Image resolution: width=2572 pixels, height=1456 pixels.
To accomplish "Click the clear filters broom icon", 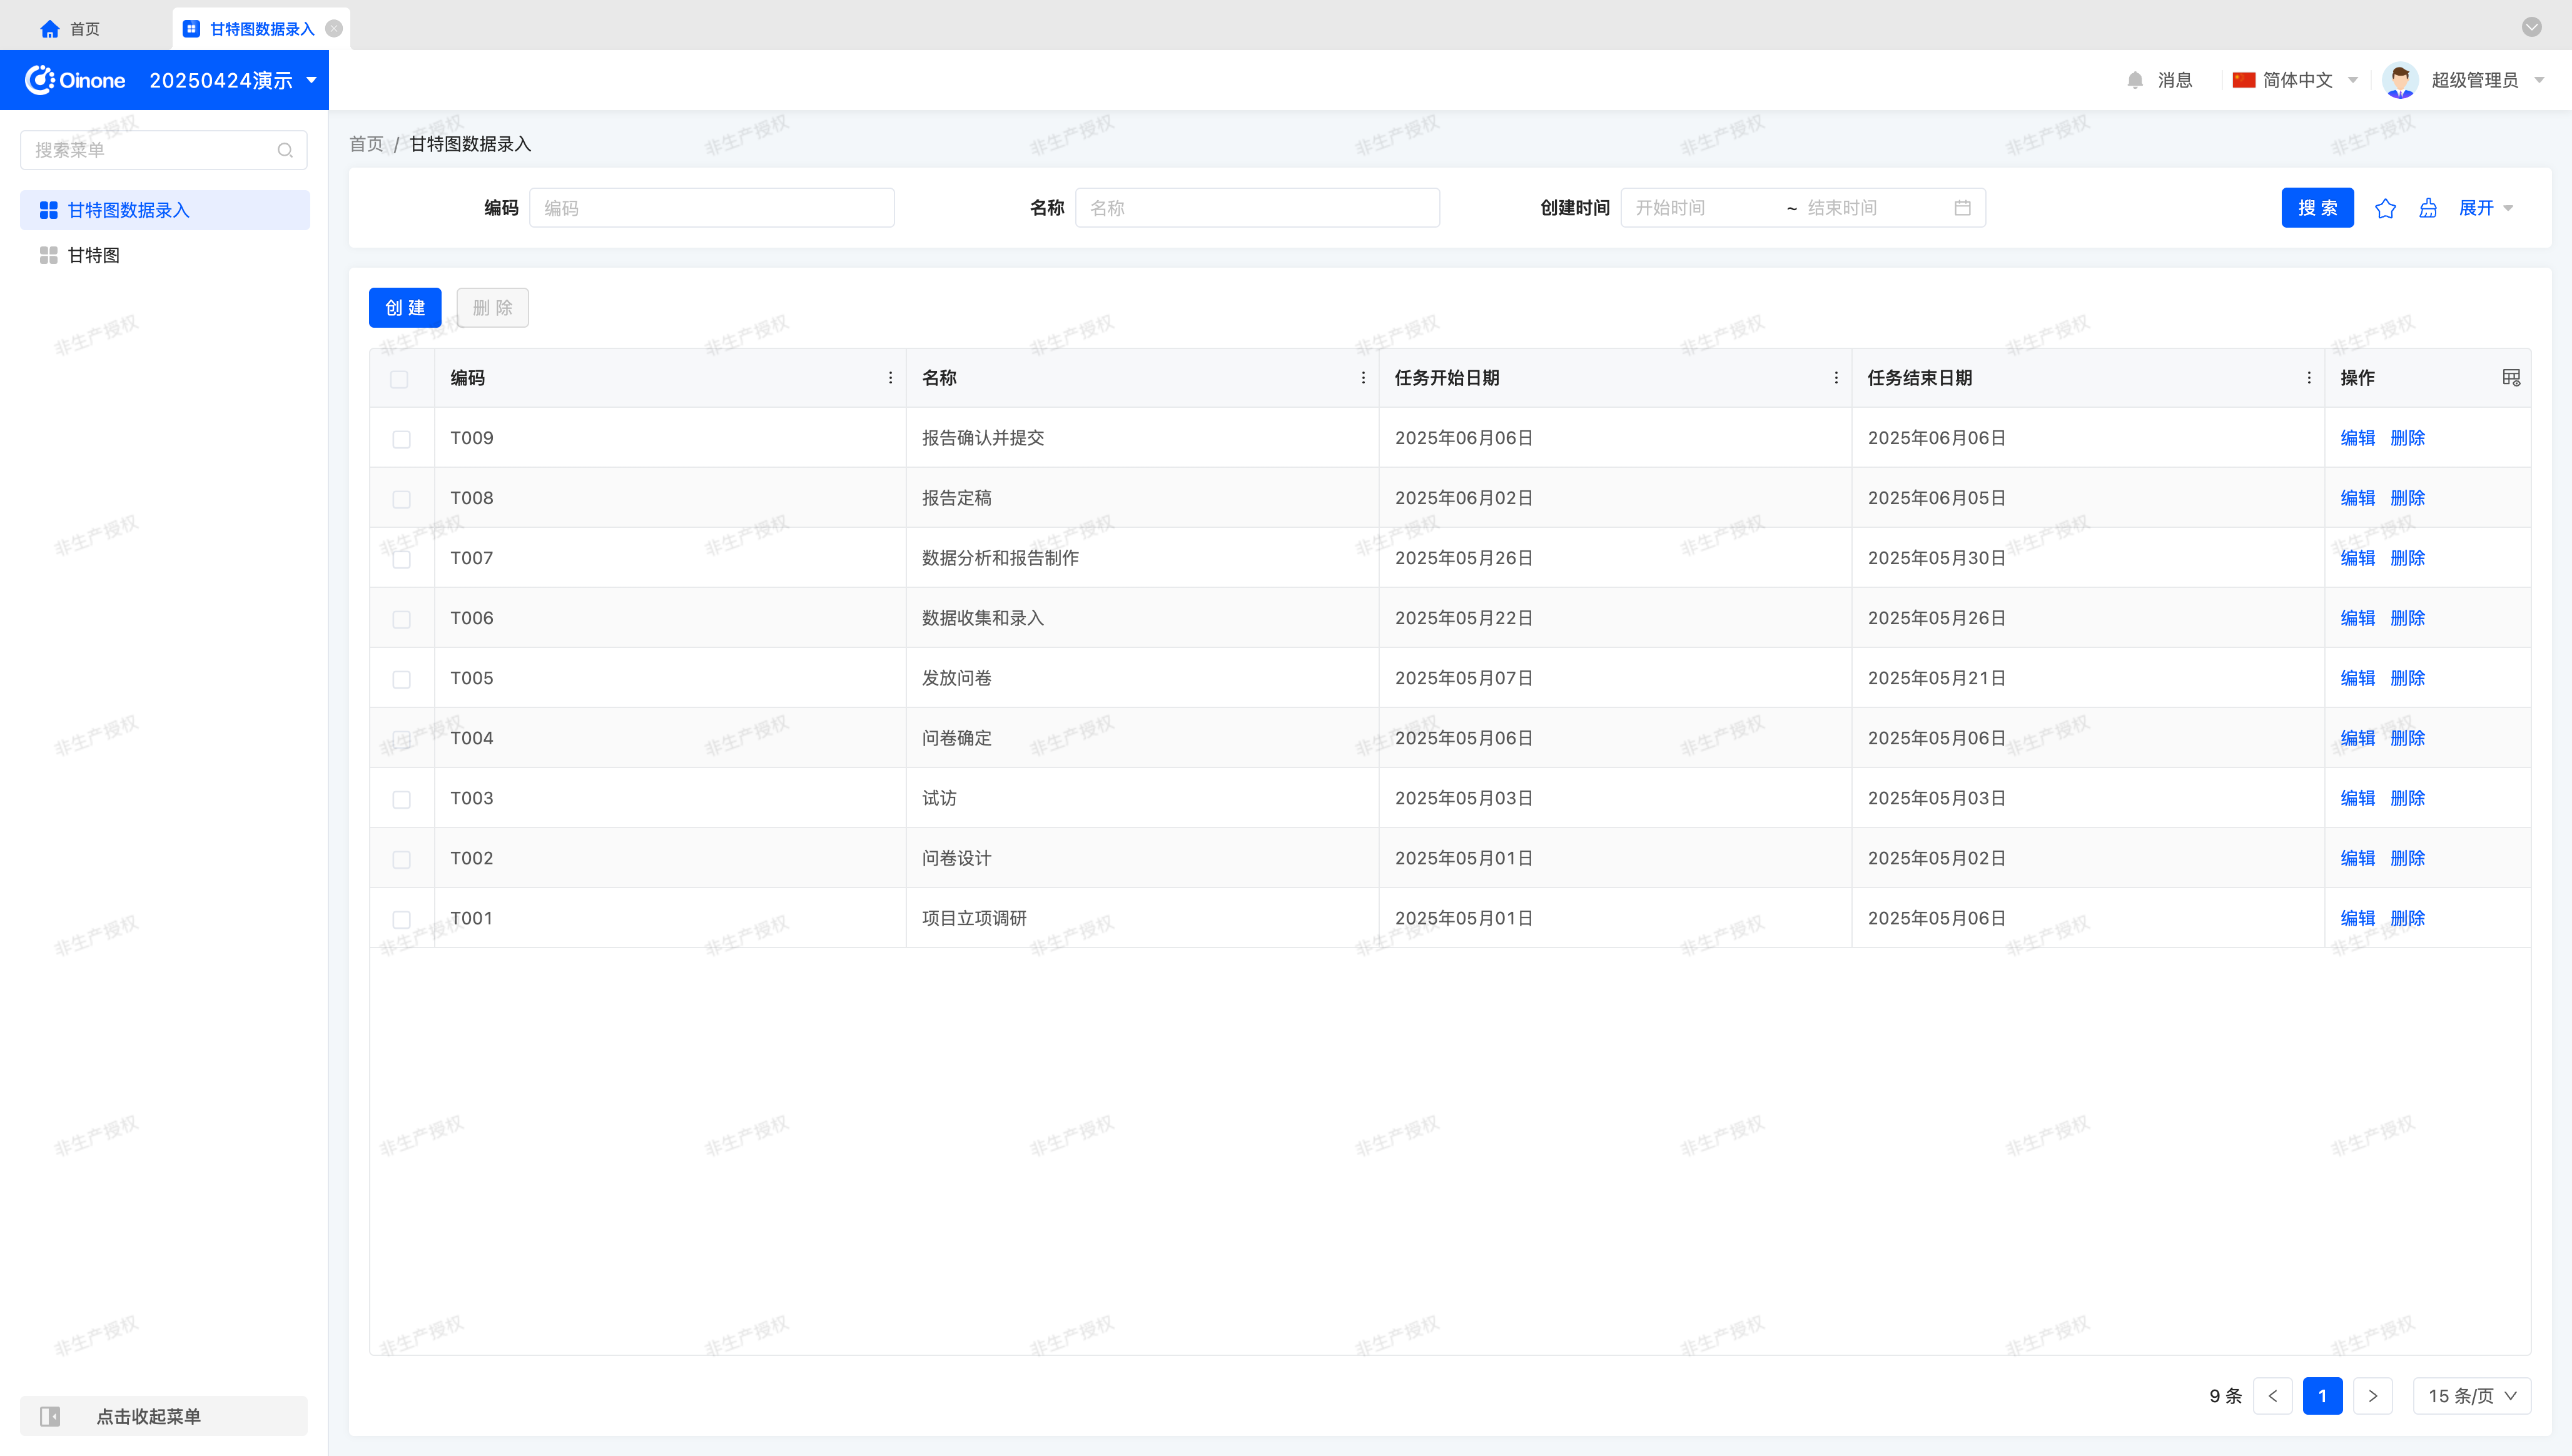I will [2428, 208].
